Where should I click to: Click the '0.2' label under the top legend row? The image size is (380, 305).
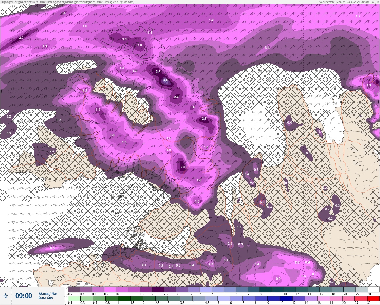(x=70, y=294)
